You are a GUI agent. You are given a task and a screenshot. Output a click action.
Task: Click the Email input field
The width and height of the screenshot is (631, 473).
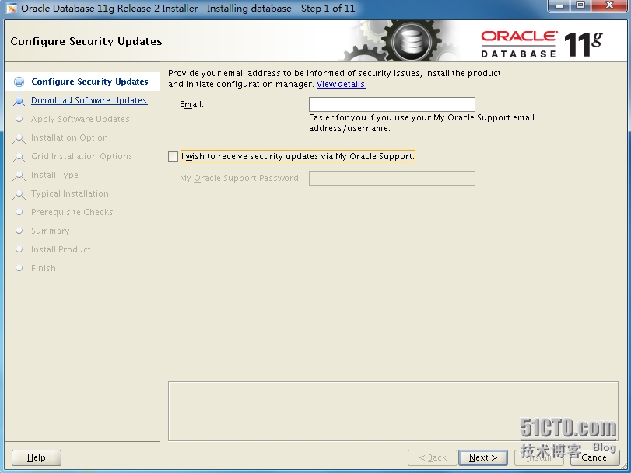click(391, 105)
